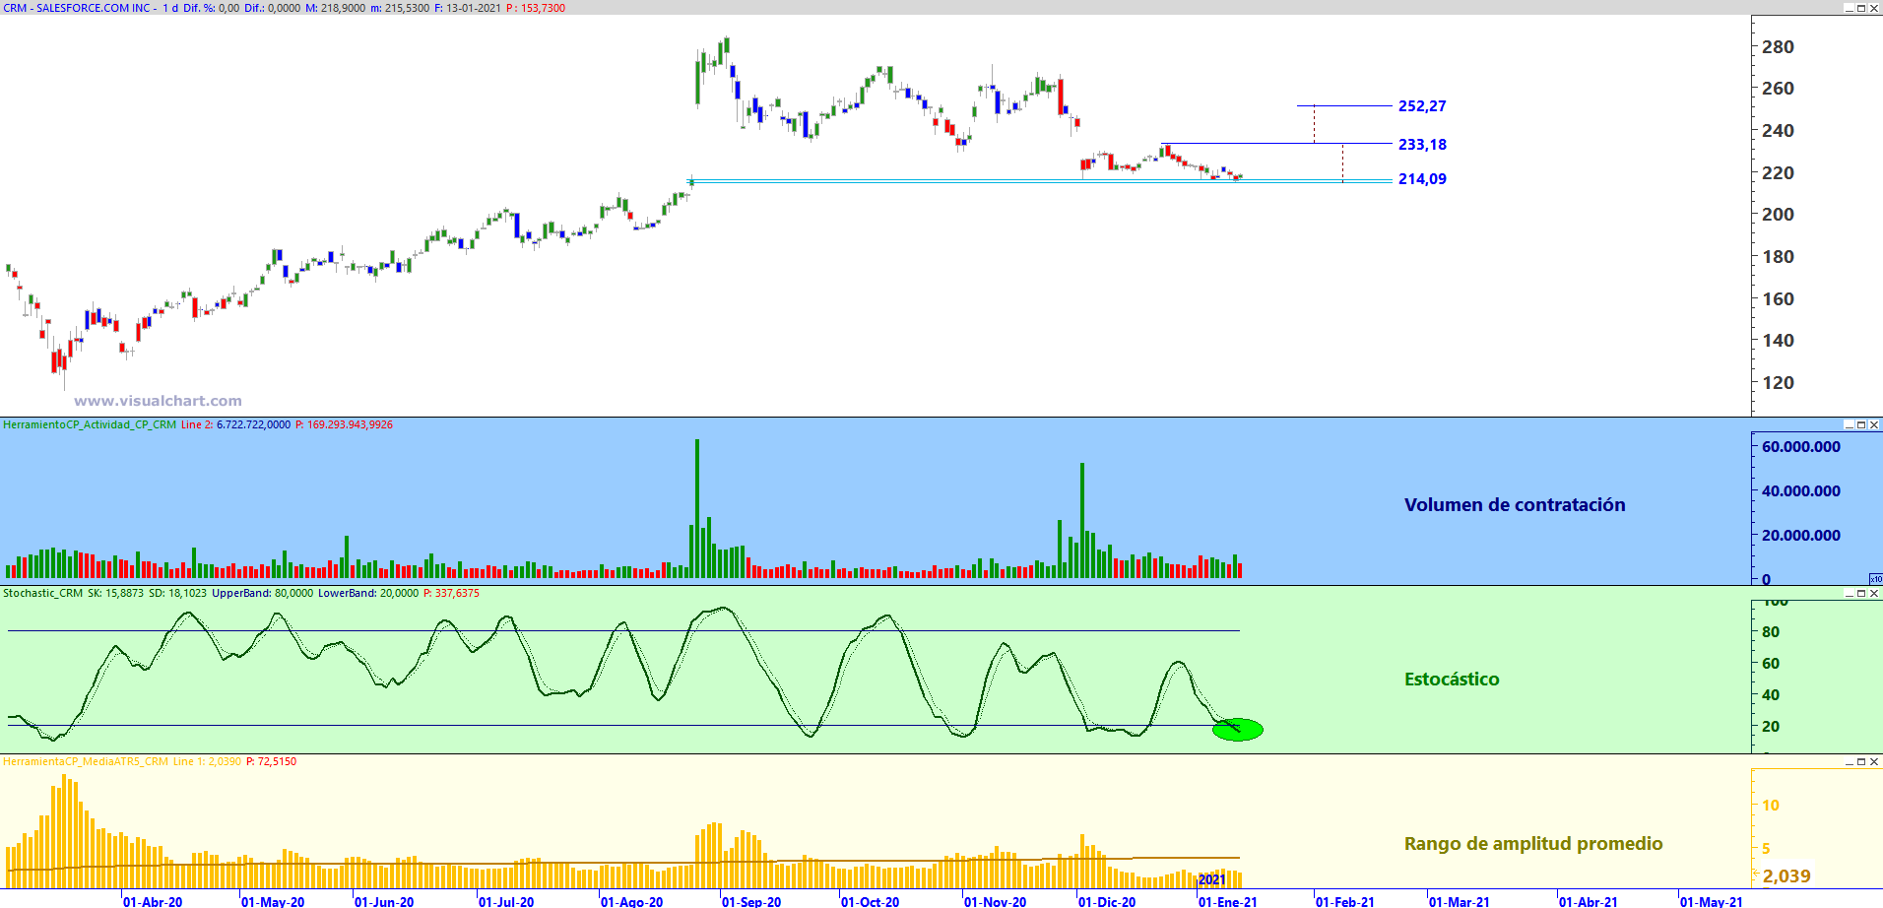This screenshot has width=1883, height=908.
Task: Click the 01-Jun-20 date on the time axis
Action: 384,901
